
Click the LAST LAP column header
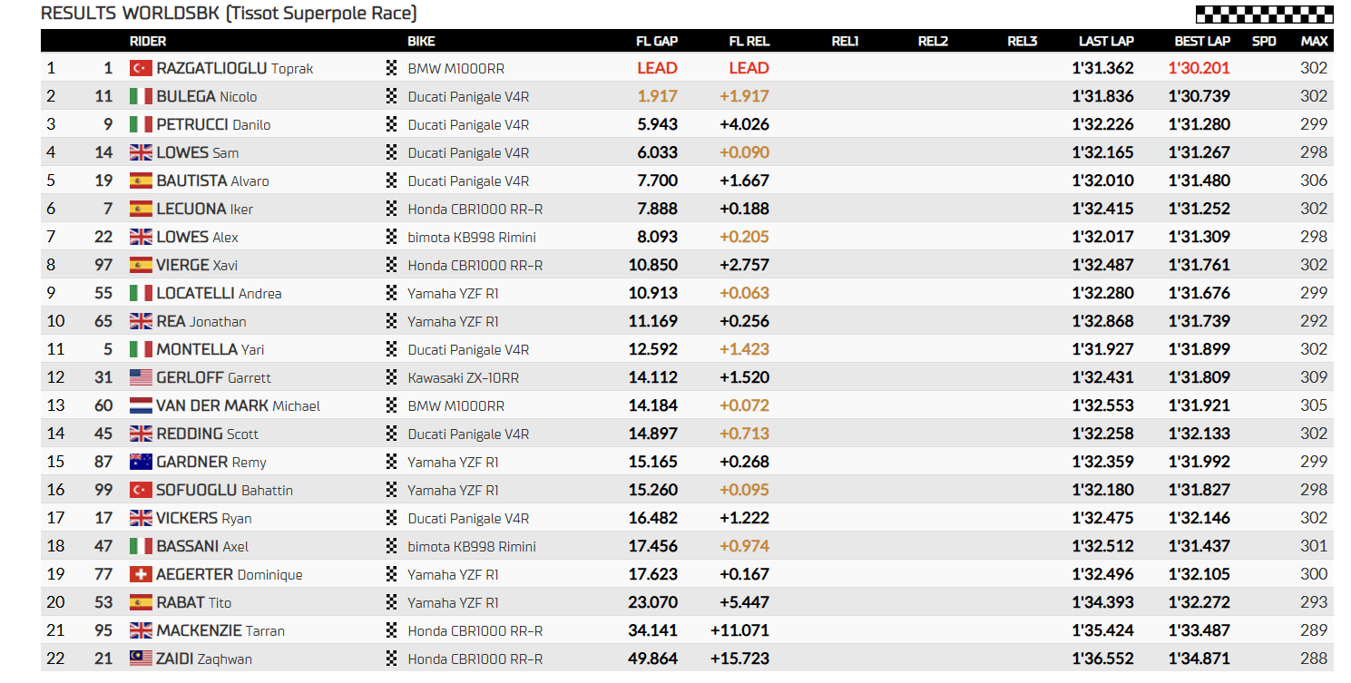point(1106,41)
